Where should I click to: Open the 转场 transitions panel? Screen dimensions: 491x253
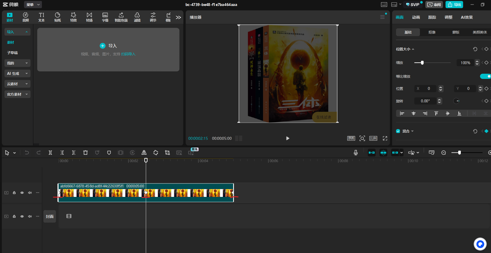coord(89,17)
